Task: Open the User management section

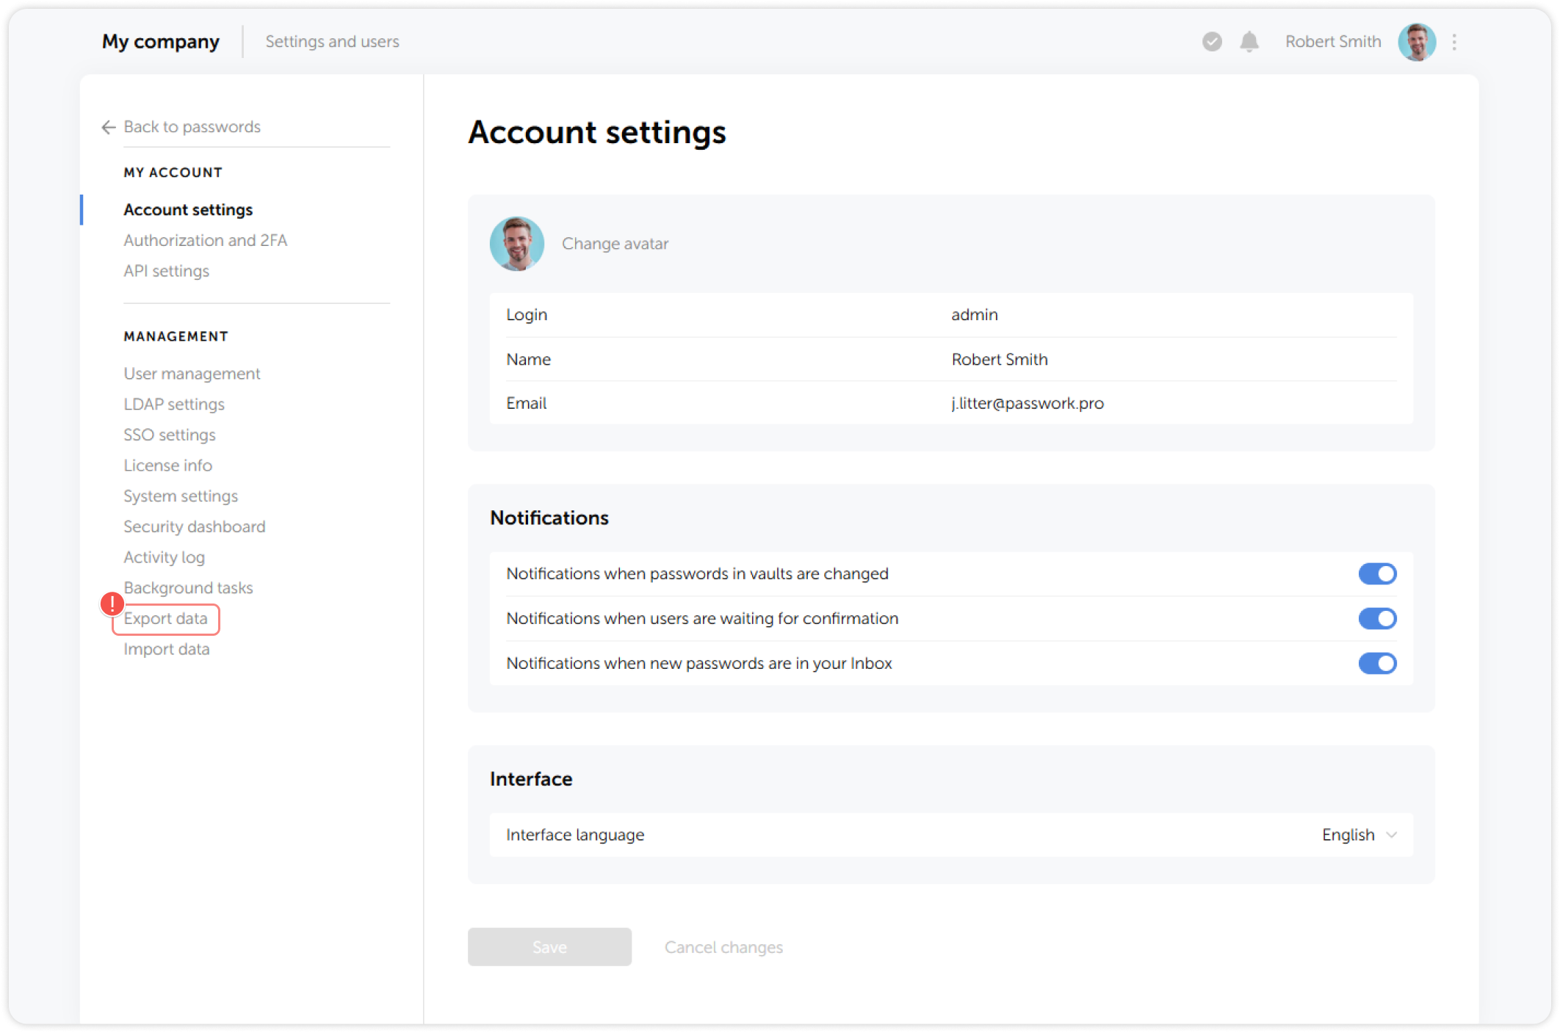Action: tap(192, 373)
